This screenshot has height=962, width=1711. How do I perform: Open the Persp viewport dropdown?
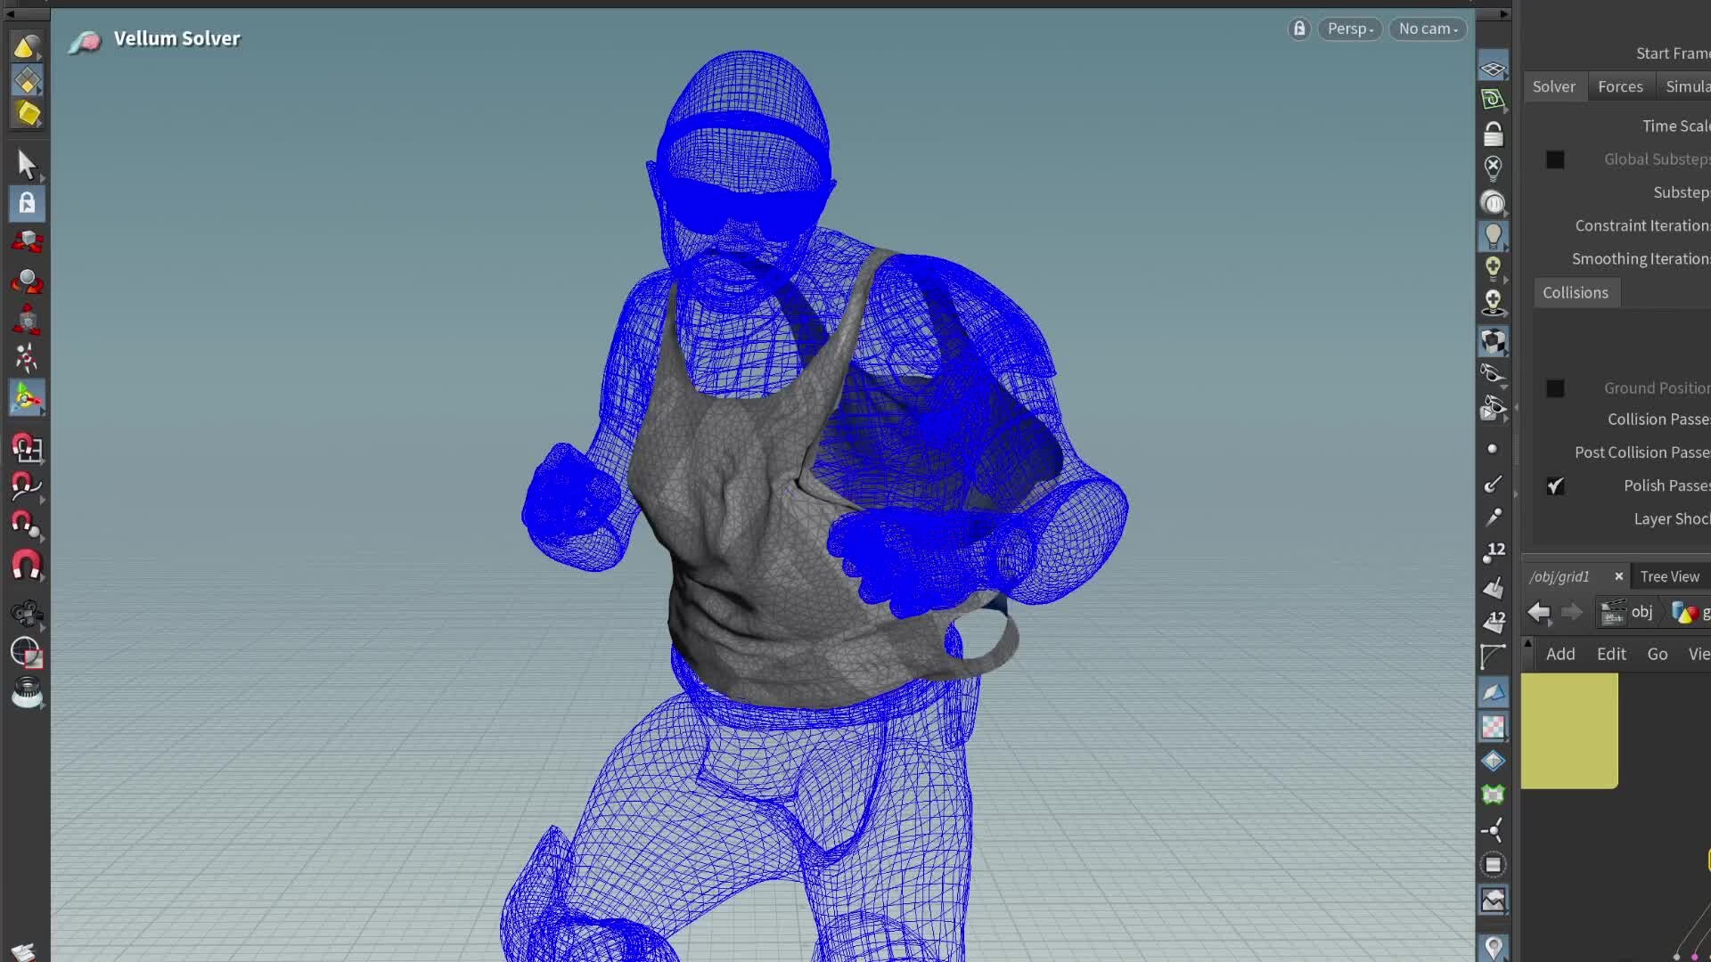[1349, 29]
